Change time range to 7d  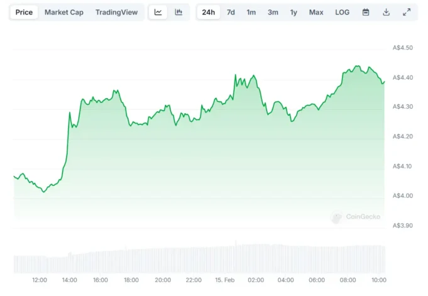[x=231, y=13]
